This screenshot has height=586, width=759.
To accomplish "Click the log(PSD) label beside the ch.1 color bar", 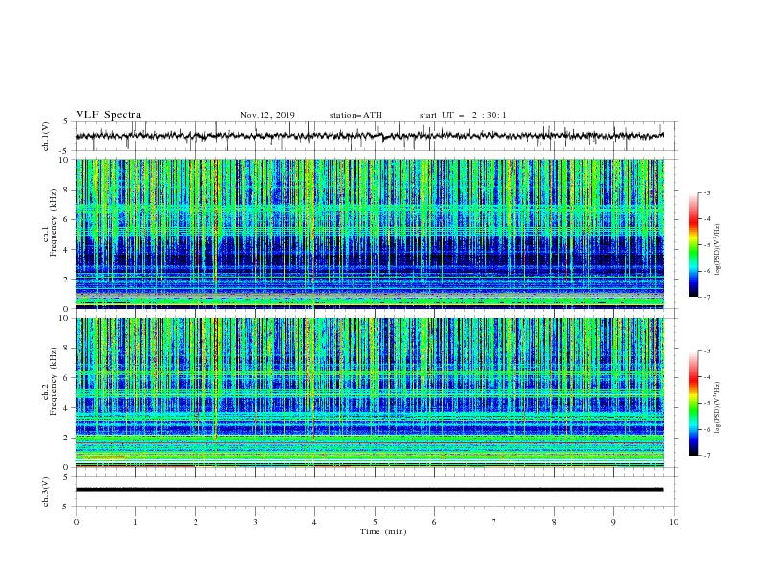I will 717,250.
